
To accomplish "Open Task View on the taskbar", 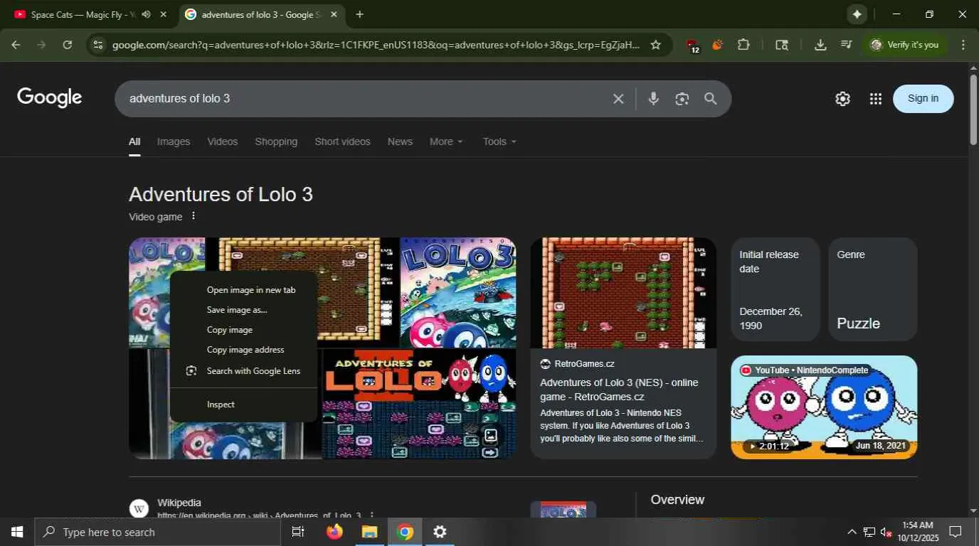I will 298,532.
